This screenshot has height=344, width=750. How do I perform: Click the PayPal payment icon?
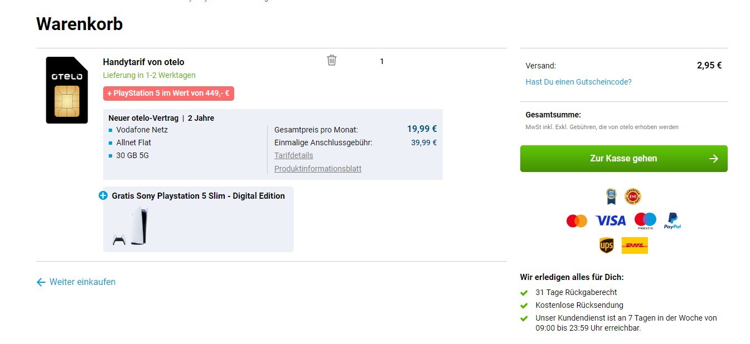point(672,221)
